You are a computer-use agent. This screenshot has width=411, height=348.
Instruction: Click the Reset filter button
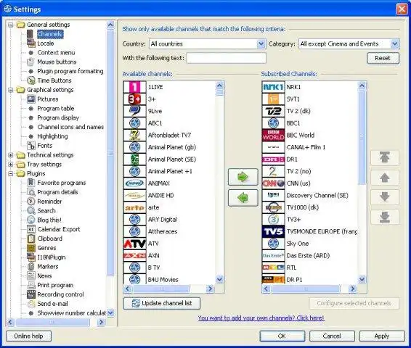(x=383, y=58)
